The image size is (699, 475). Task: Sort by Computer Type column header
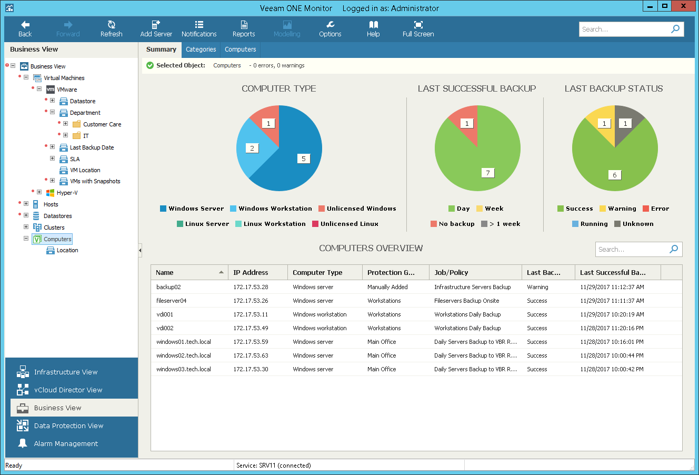[325, 272]
